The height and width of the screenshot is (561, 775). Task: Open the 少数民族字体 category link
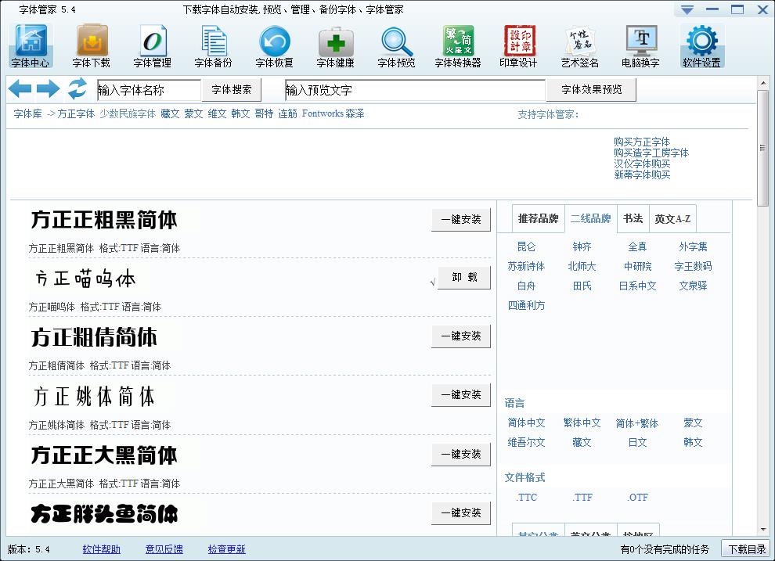(128, 113)
